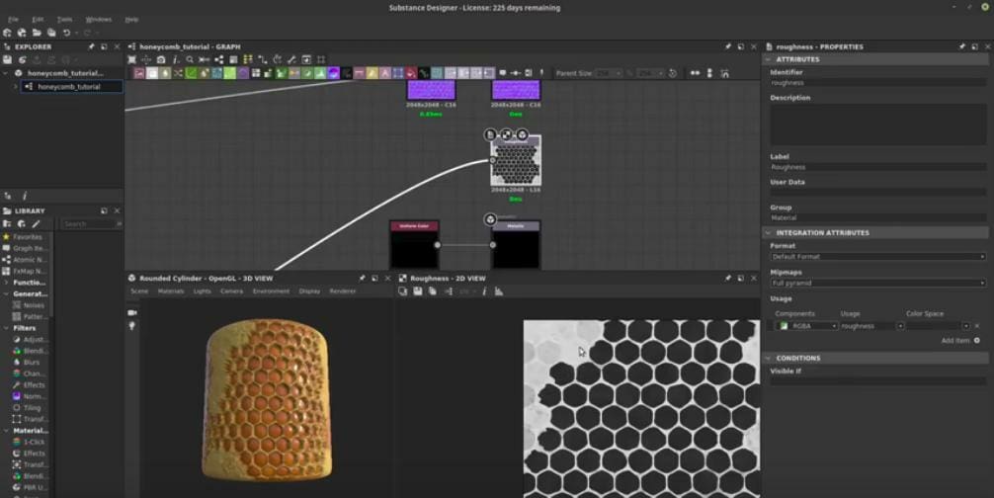The height and width of the screenshot is (498, 994).
Task: Pin the Explorer panel
Action: 91,46
